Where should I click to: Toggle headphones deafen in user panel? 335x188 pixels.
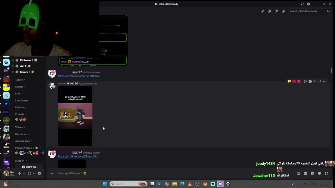coord(29,173)
